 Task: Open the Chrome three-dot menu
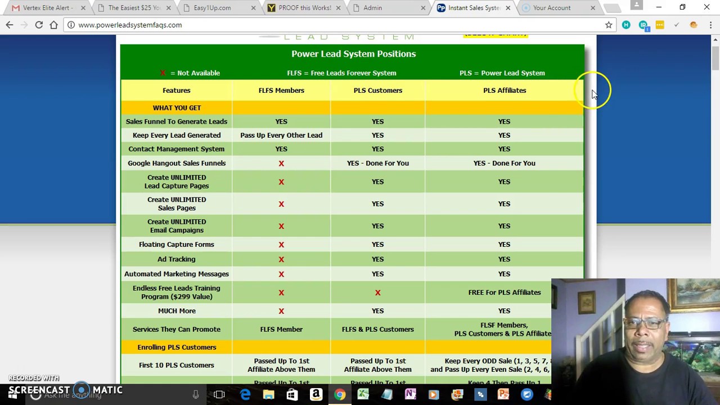coord(710,25)
